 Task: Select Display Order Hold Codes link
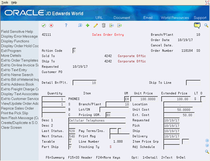coord(20,46)
